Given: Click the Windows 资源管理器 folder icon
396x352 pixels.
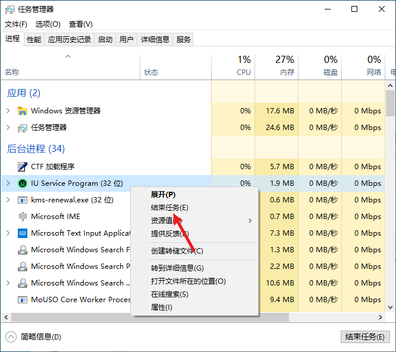Looking at the screenshot, I should coord(23,110).
